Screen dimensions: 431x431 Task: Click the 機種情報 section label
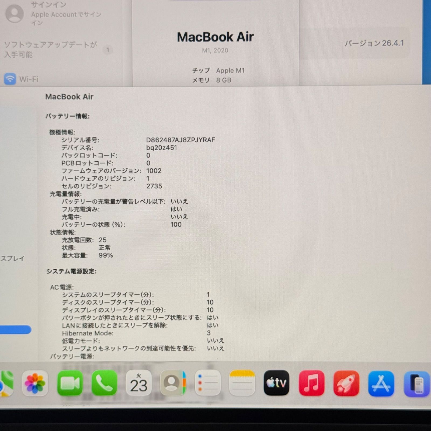tap(62, 132)
